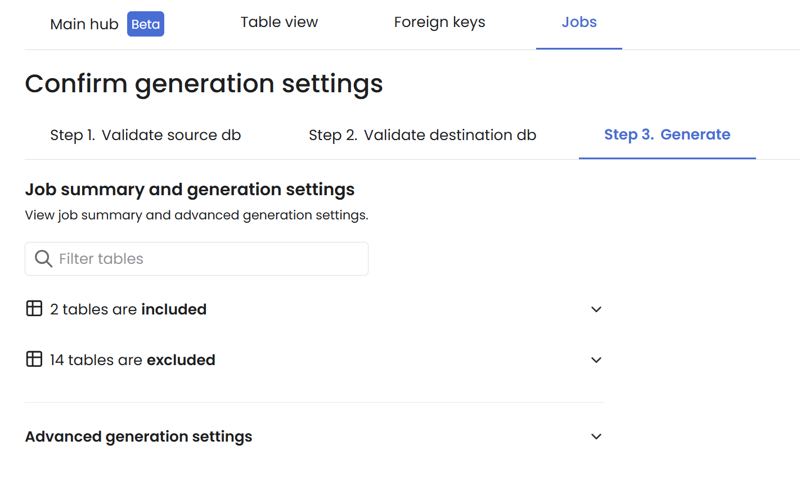Click the Job summary and generation settings heading
This screenshot has height=481, width=800.
(190, 190)
